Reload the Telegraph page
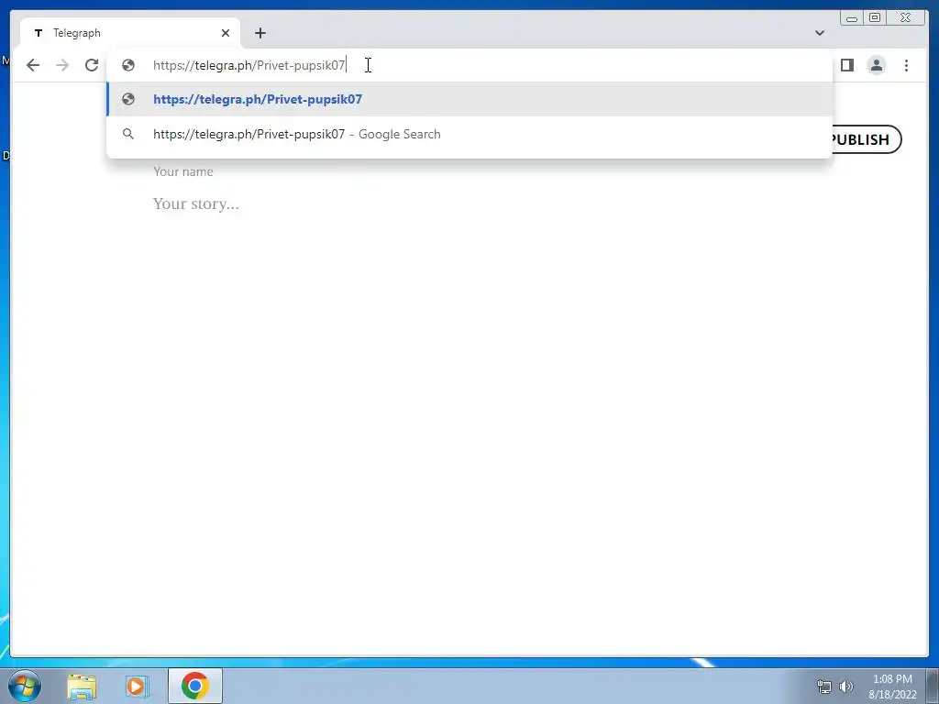Viewport: 939px width, 704px height. [92, 65]
